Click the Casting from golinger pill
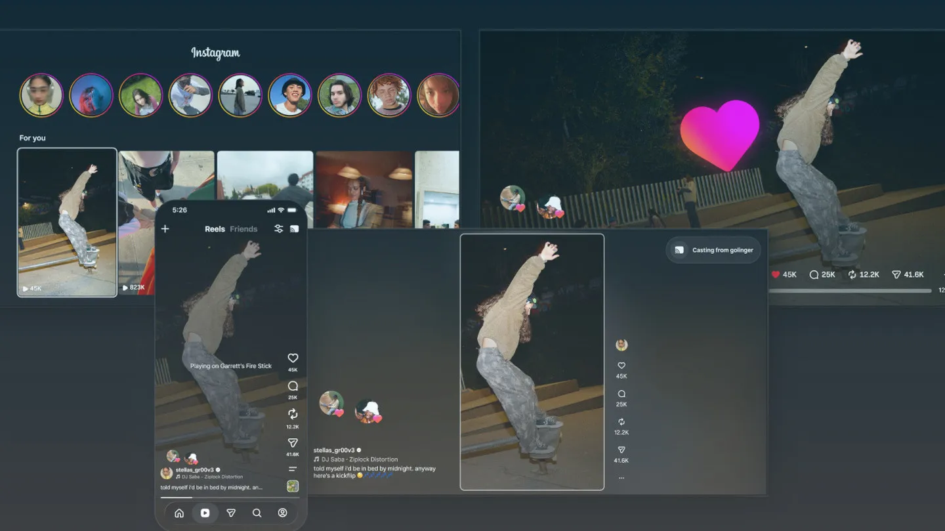The width and height of the screenshot is (945, 531). [714, 250]
